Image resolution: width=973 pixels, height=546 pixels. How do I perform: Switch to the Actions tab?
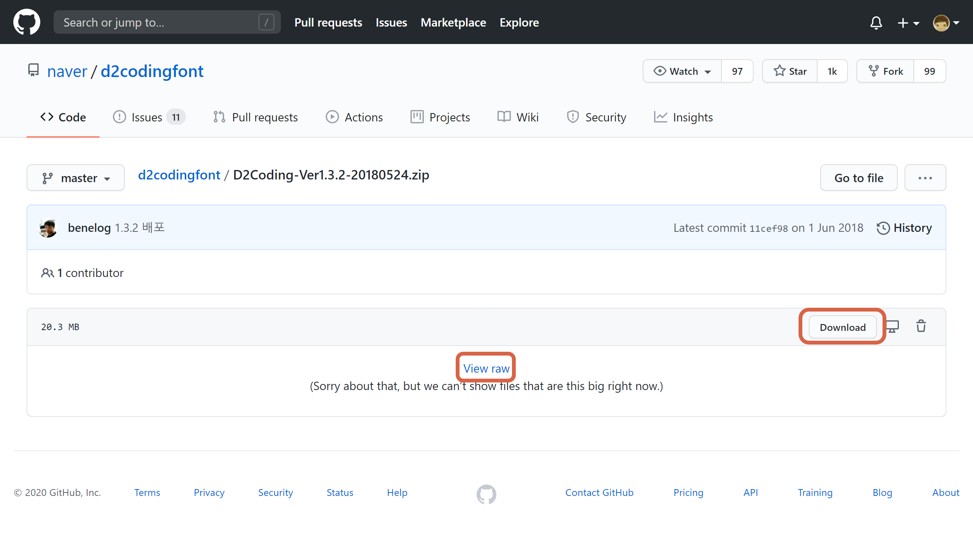tap(354, 117)
